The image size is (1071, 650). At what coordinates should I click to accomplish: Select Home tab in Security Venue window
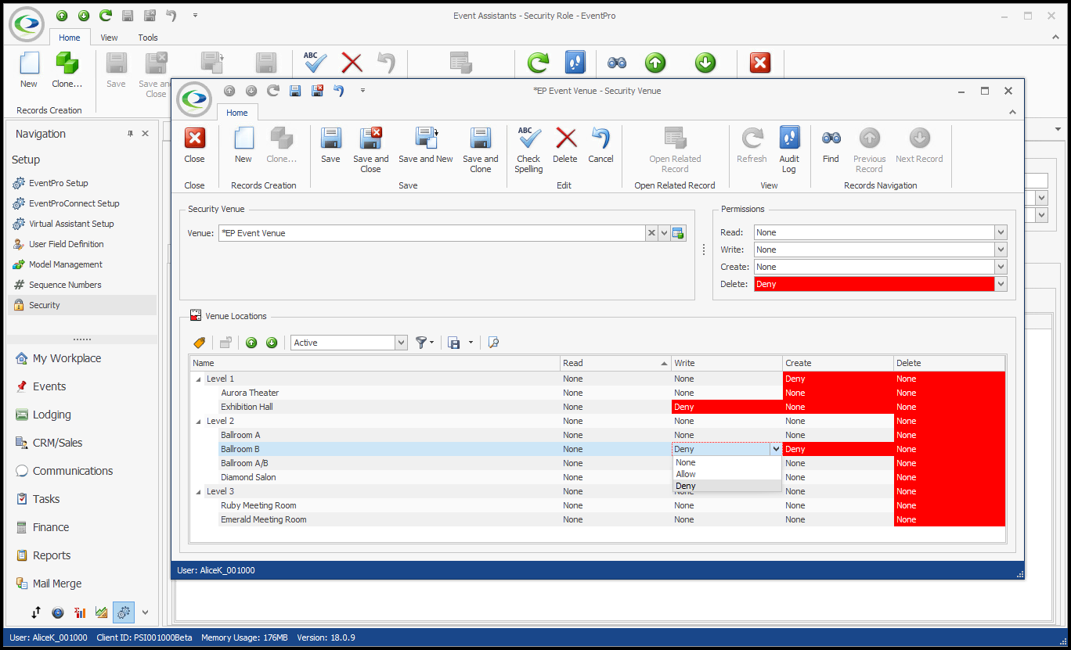tap(237, 113)
